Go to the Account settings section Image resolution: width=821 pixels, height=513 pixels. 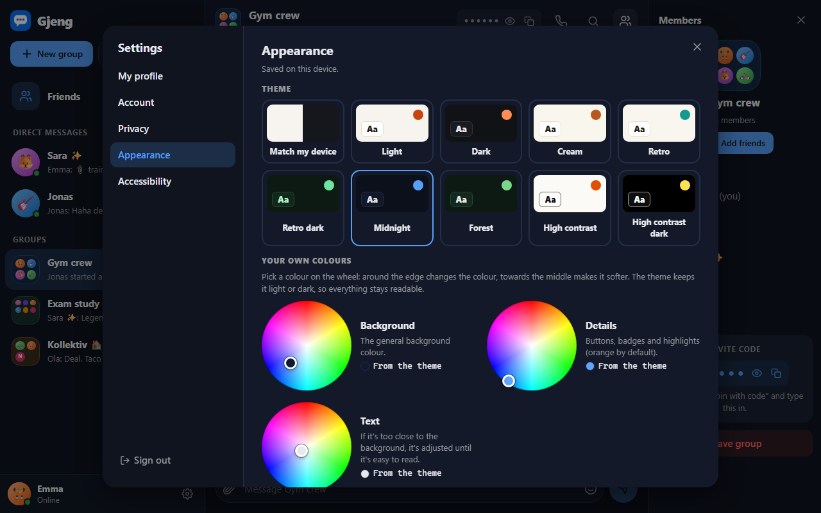[173, 103]
